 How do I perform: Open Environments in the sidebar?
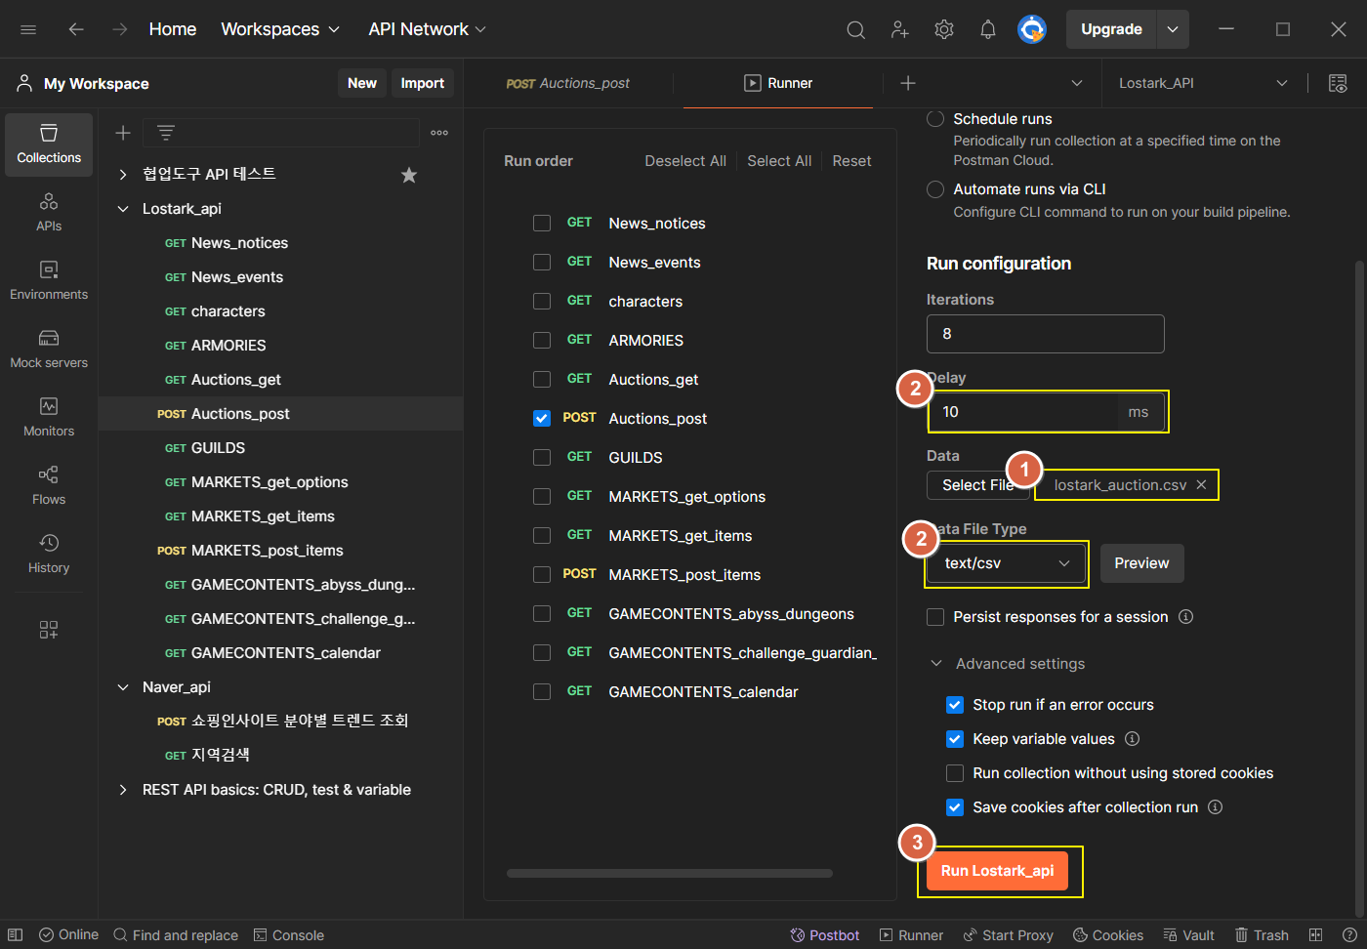click(49, 281)
